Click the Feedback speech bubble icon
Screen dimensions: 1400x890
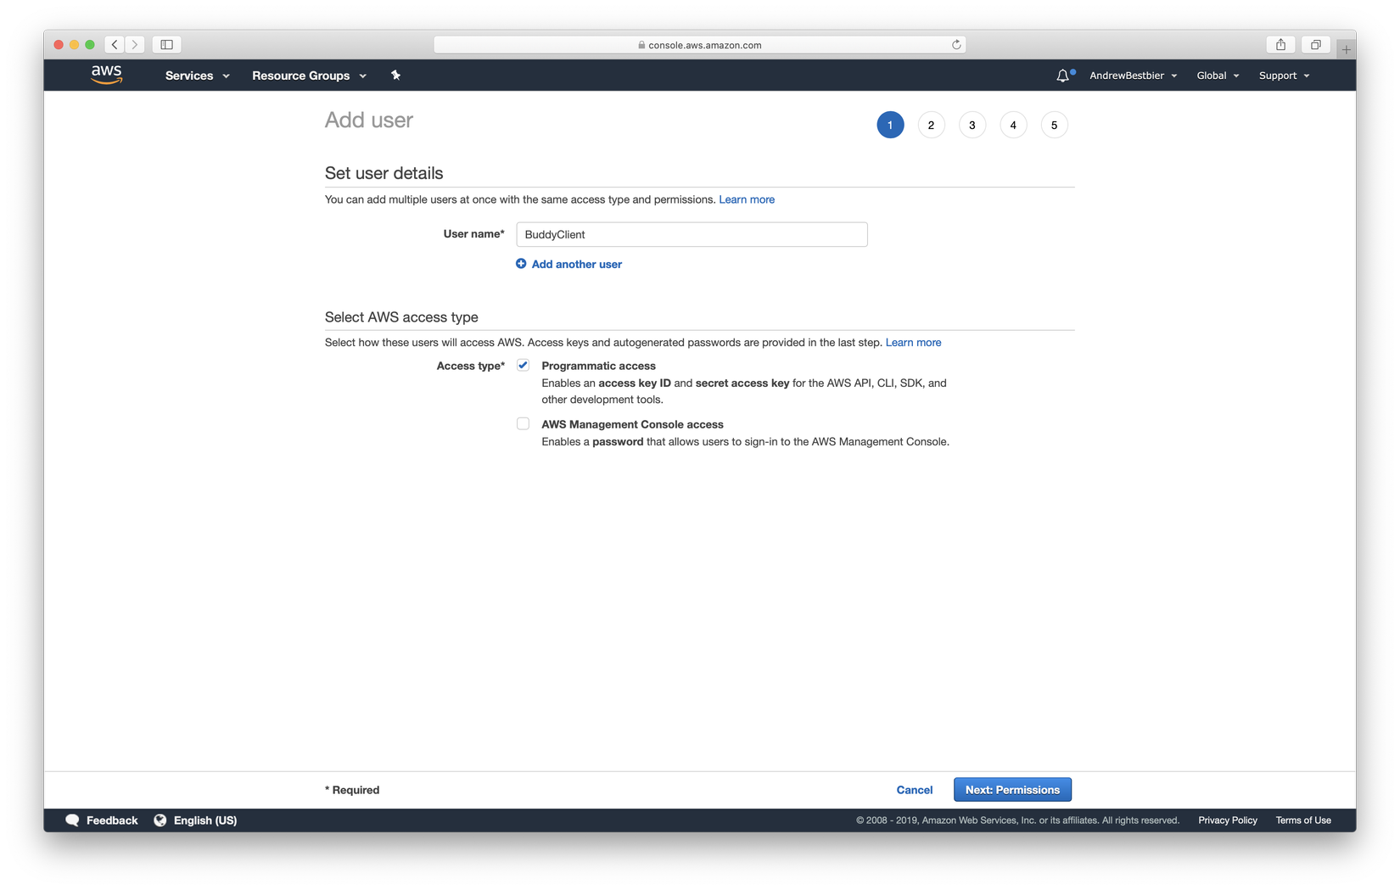(73, 820)
